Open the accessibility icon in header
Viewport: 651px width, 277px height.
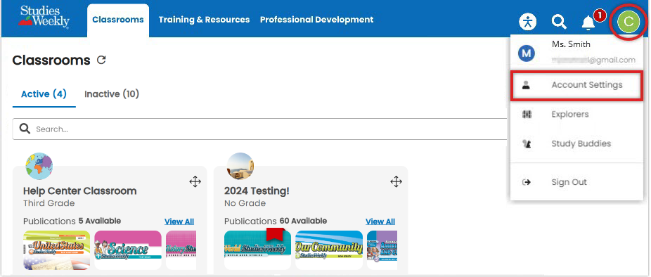527,22
